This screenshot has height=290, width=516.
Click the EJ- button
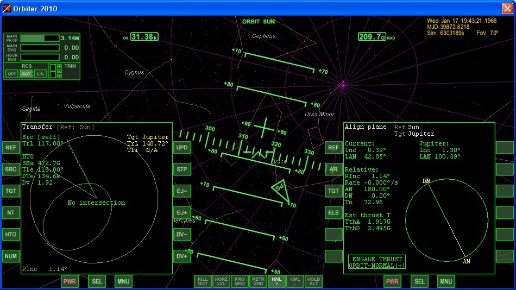pos(182,191)
